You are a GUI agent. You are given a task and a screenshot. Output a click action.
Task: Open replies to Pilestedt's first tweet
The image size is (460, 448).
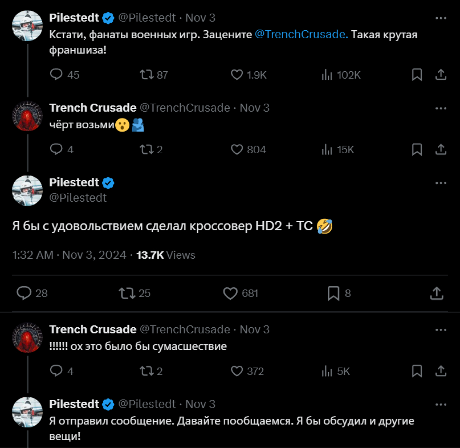[56, 75]
